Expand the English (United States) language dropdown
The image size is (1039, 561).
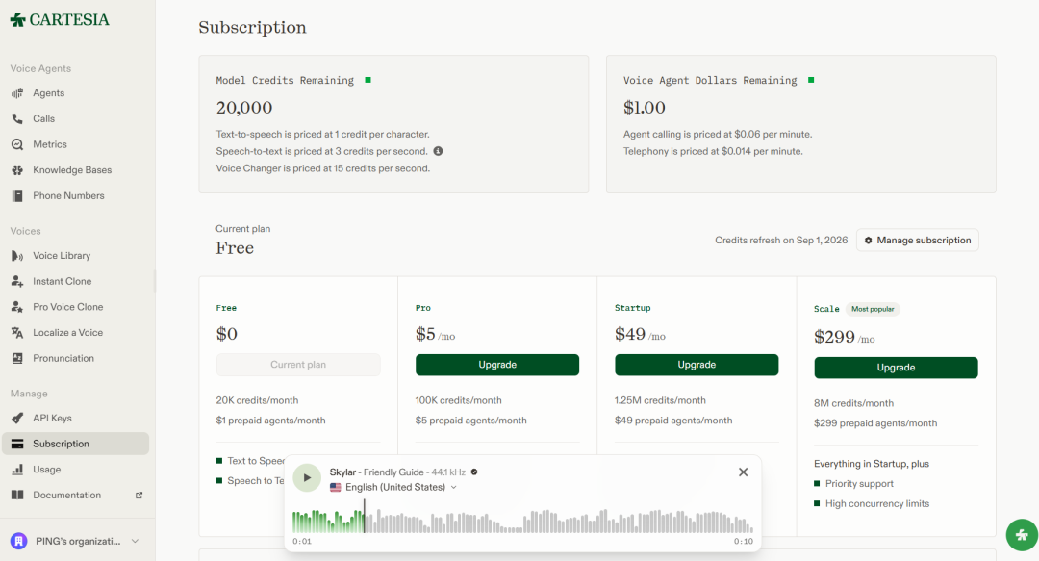click(x=393, y=488)
